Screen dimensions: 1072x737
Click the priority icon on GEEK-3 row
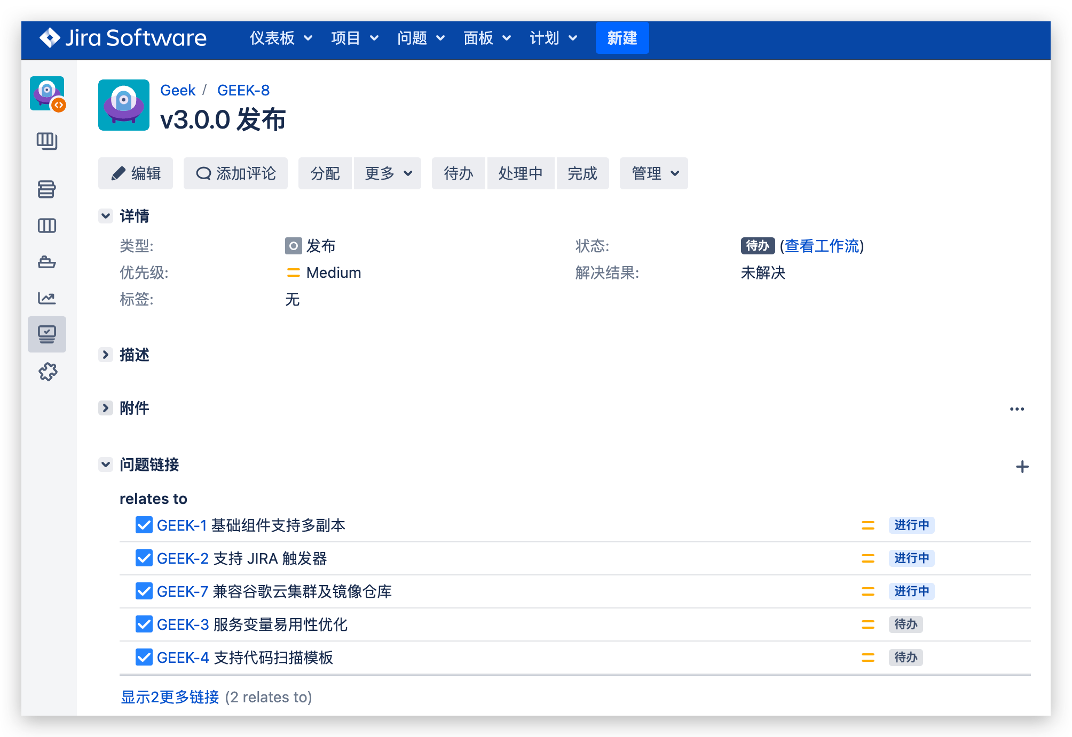pos(868,624)
